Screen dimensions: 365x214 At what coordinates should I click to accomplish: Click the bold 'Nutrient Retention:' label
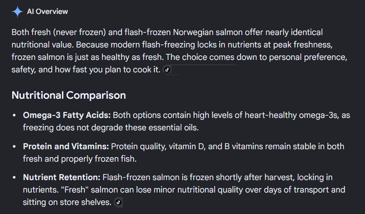62,177
